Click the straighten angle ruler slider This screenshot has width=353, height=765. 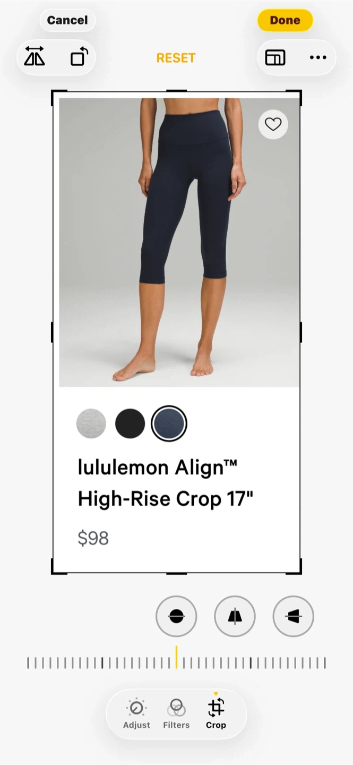click(176, 662)
